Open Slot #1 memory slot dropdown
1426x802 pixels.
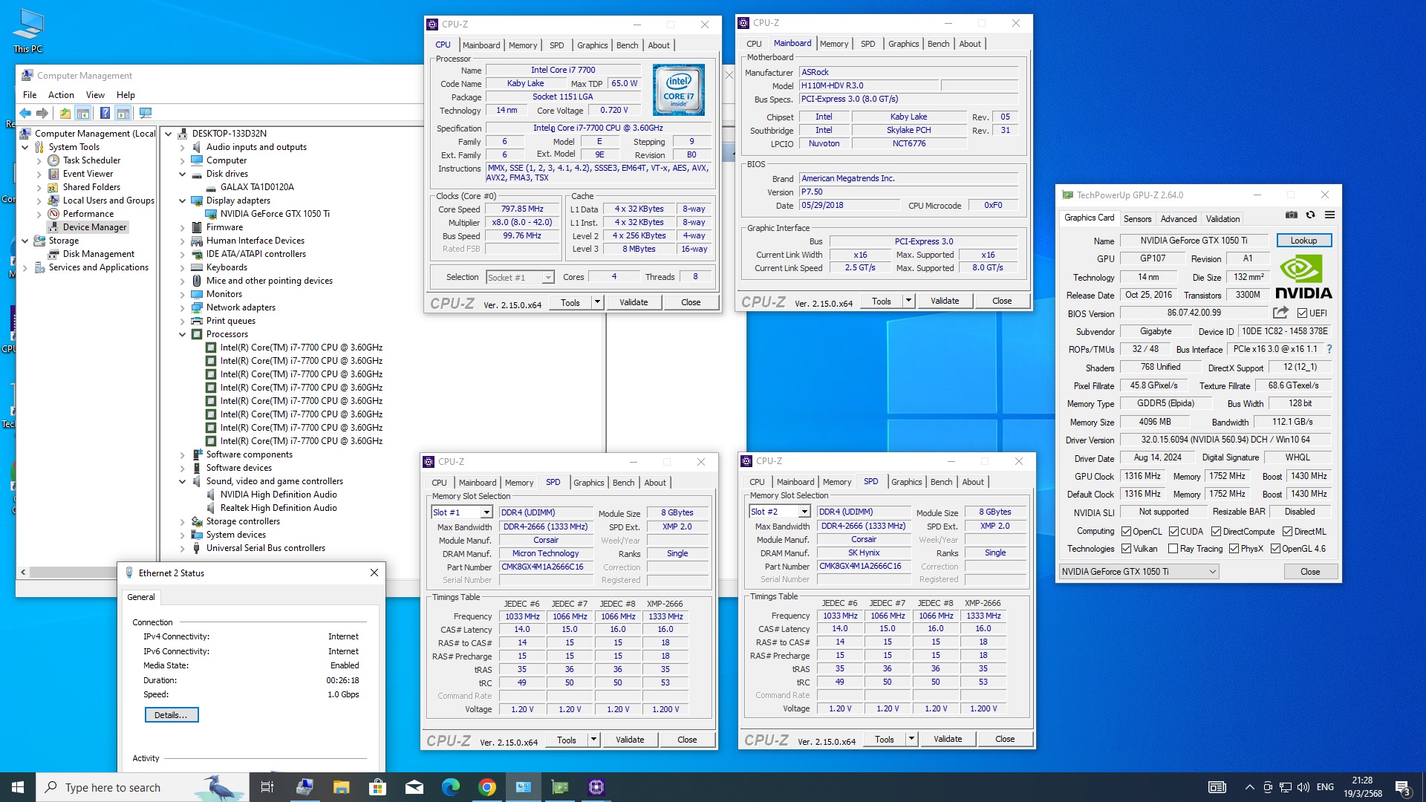pos(462,512)
